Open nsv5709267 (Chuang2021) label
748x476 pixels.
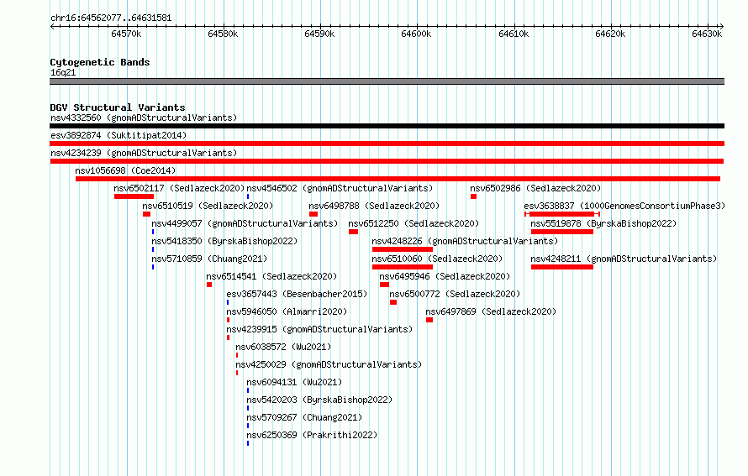304,417
